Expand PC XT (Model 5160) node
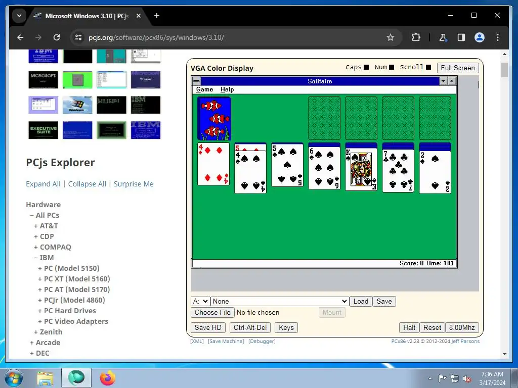 tap(74, 279)
